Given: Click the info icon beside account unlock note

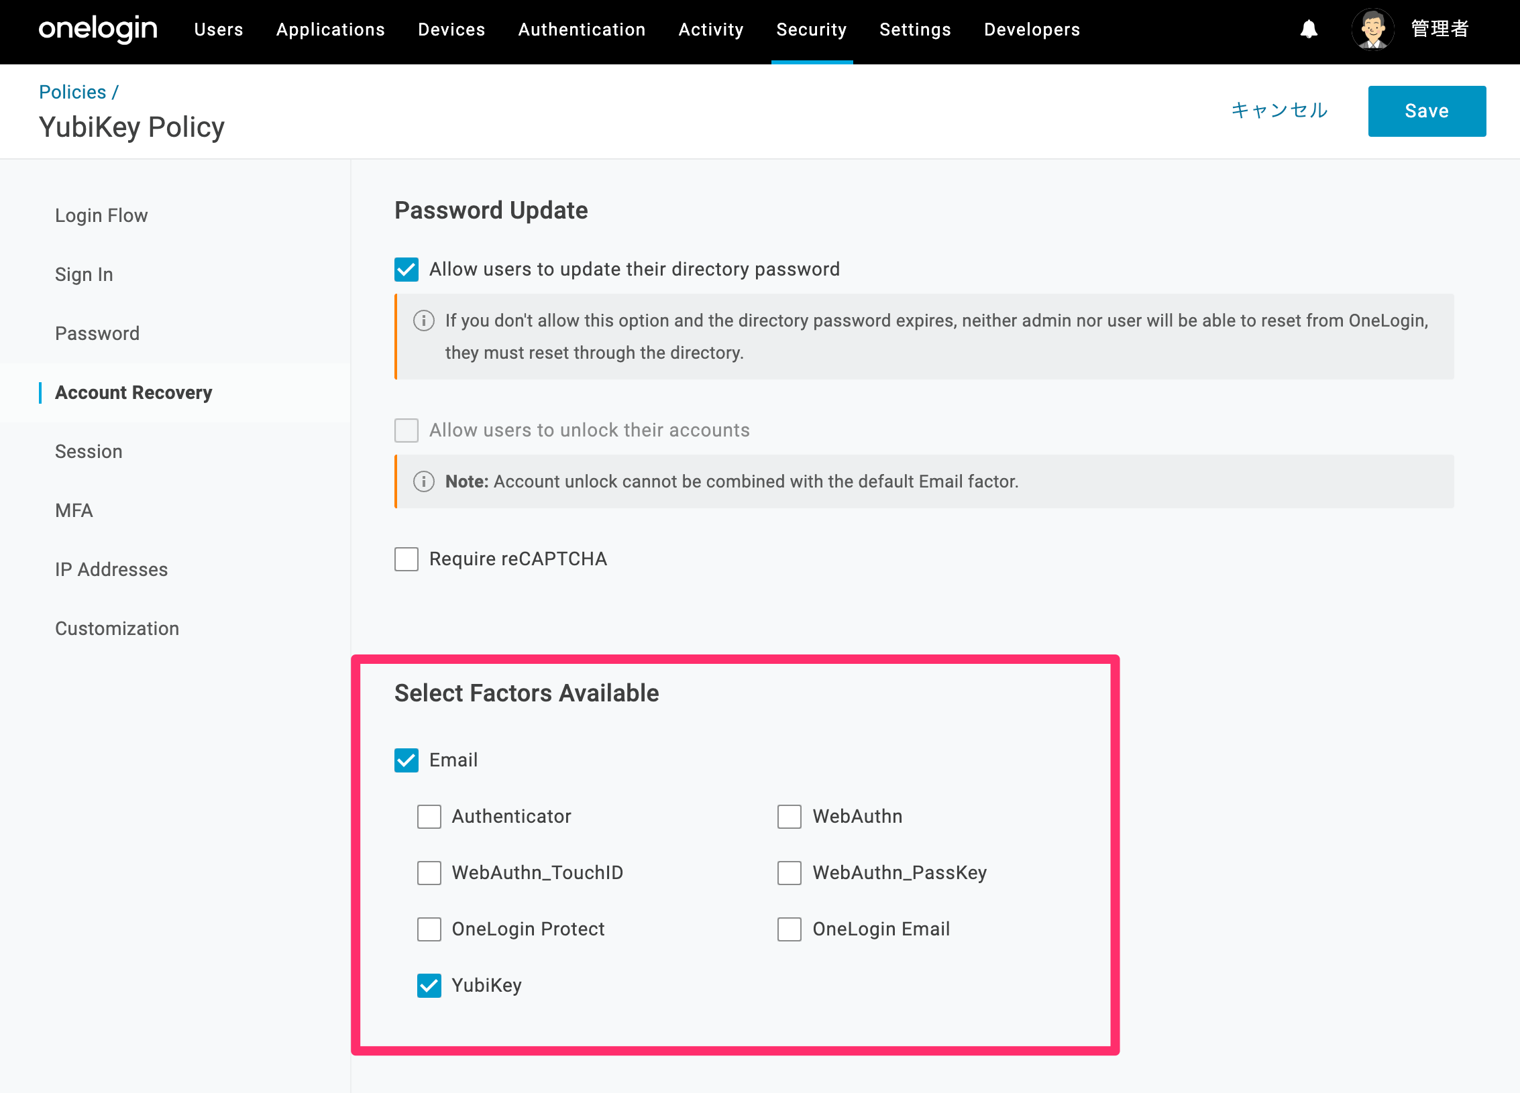Looking at the screenshot, I should (x=423, y=481).
